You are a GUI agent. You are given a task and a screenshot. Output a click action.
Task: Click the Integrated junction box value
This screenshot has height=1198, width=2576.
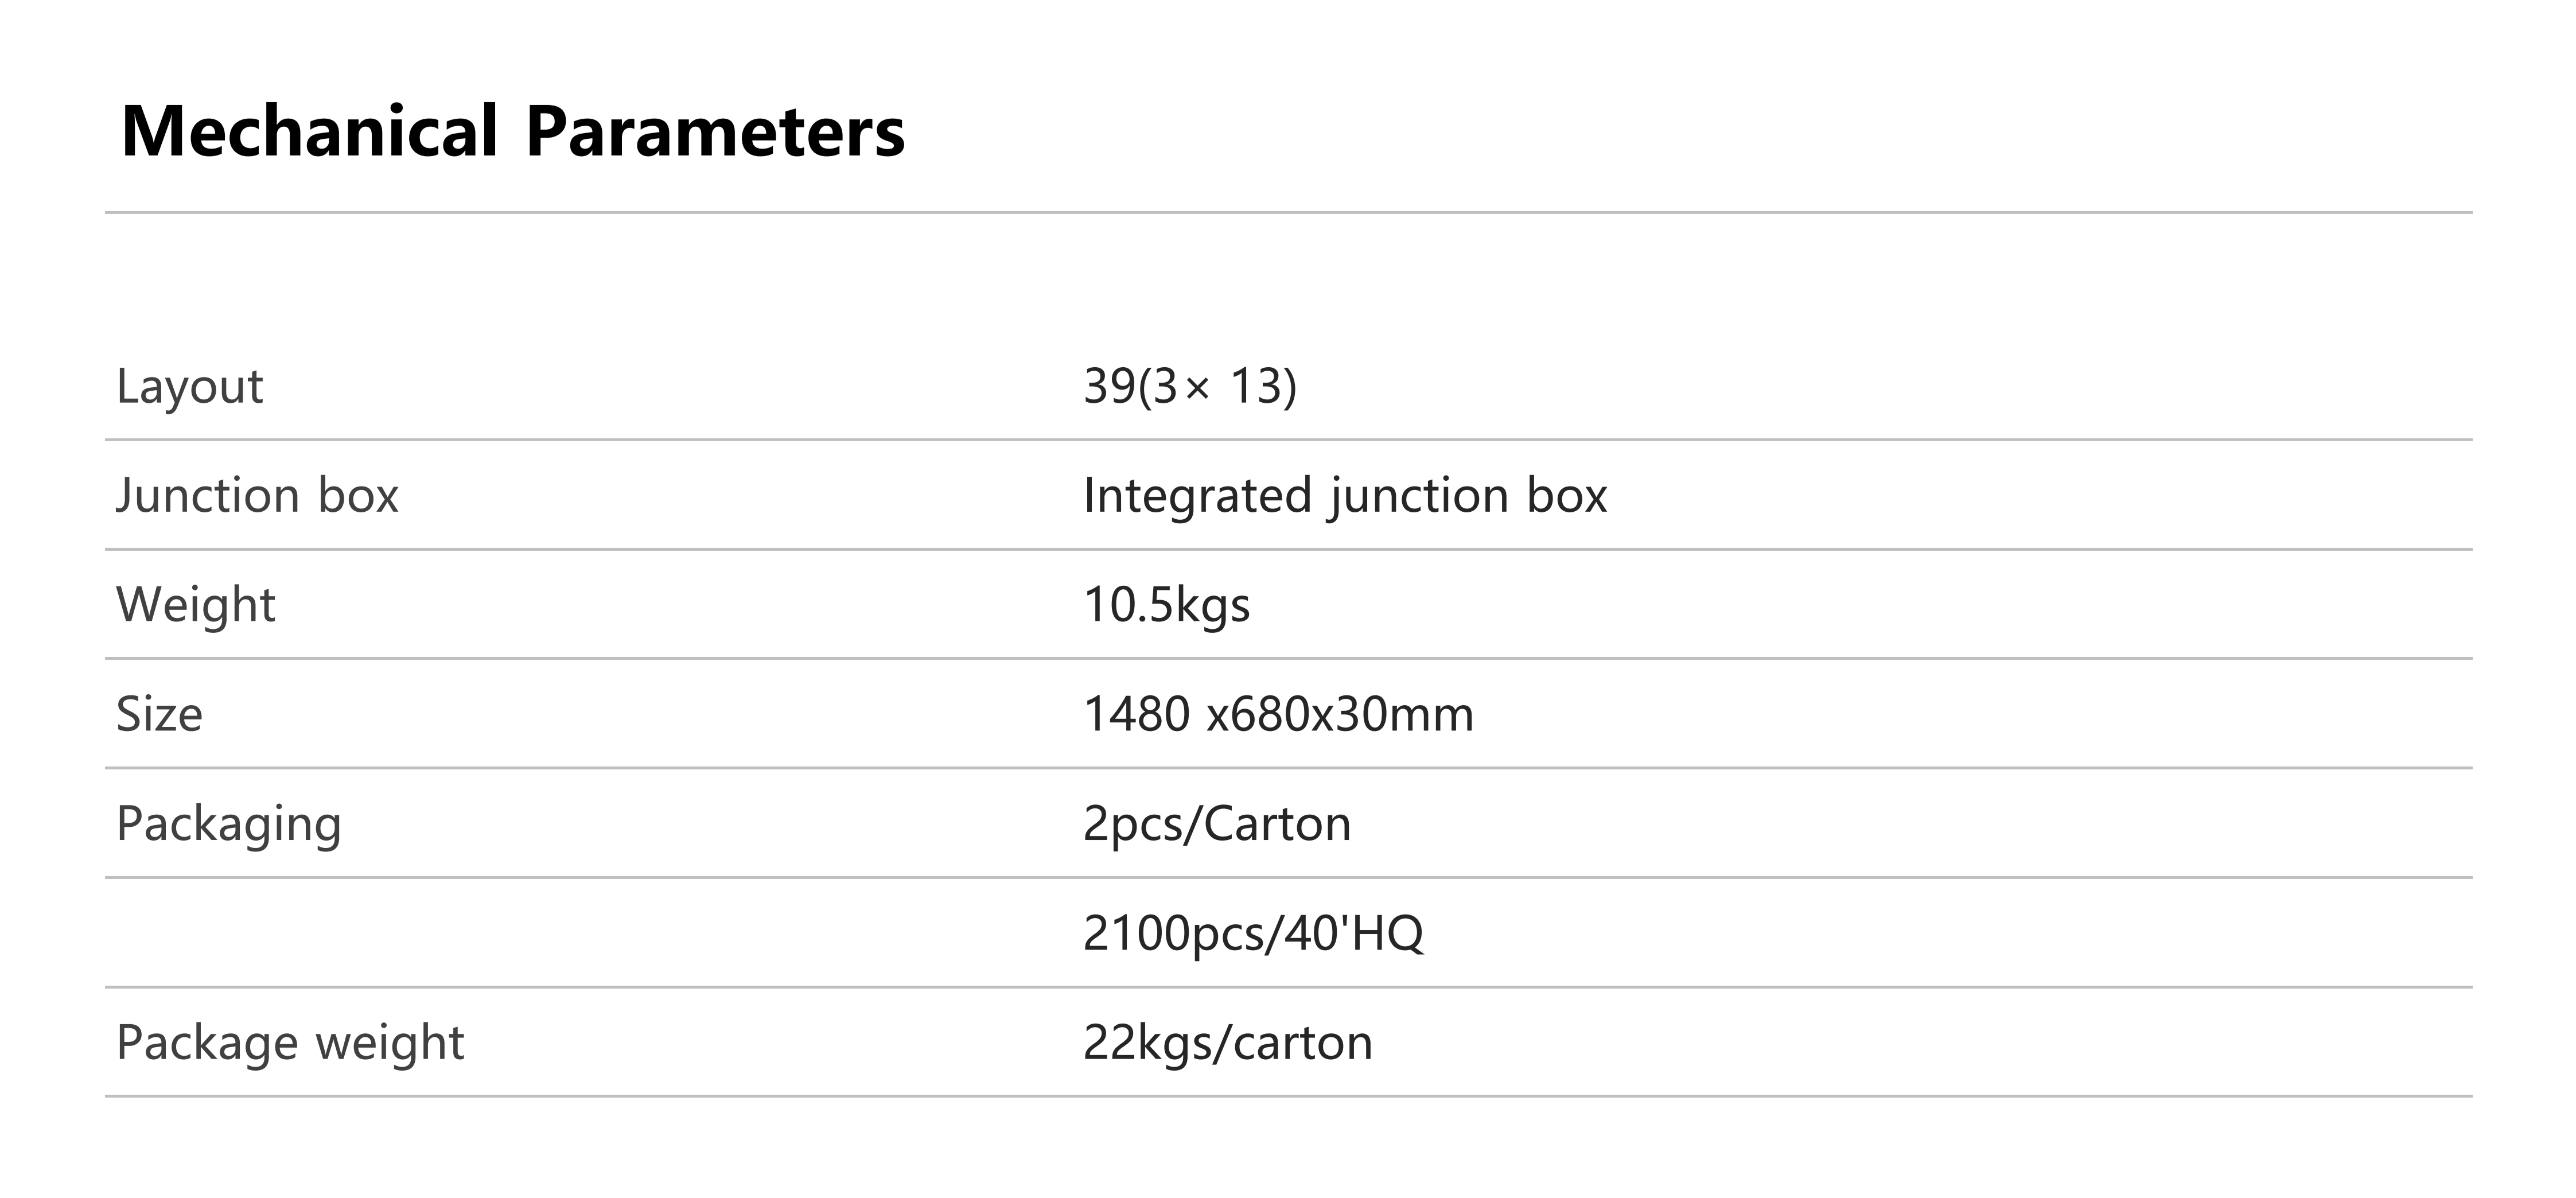click(1345, 497)
